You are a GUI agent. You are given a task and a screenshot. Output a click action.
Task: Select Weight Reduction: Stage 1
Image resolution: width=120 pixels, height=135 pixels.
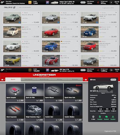pos(34,112)
